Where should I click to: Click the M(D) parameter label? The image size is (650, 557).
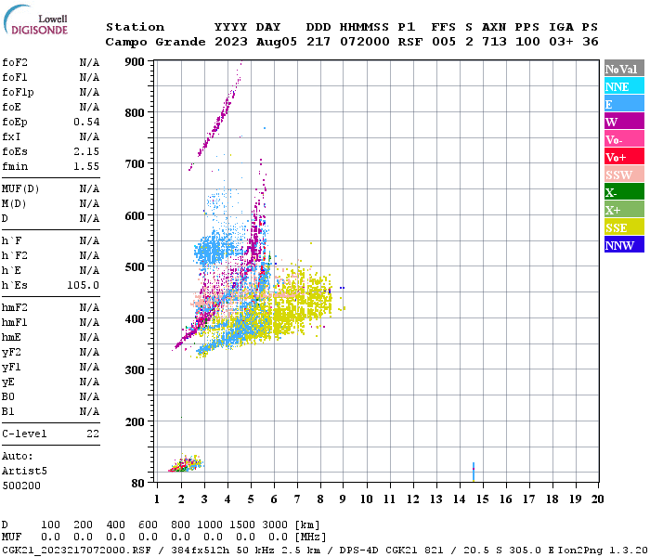coord(14,204)
